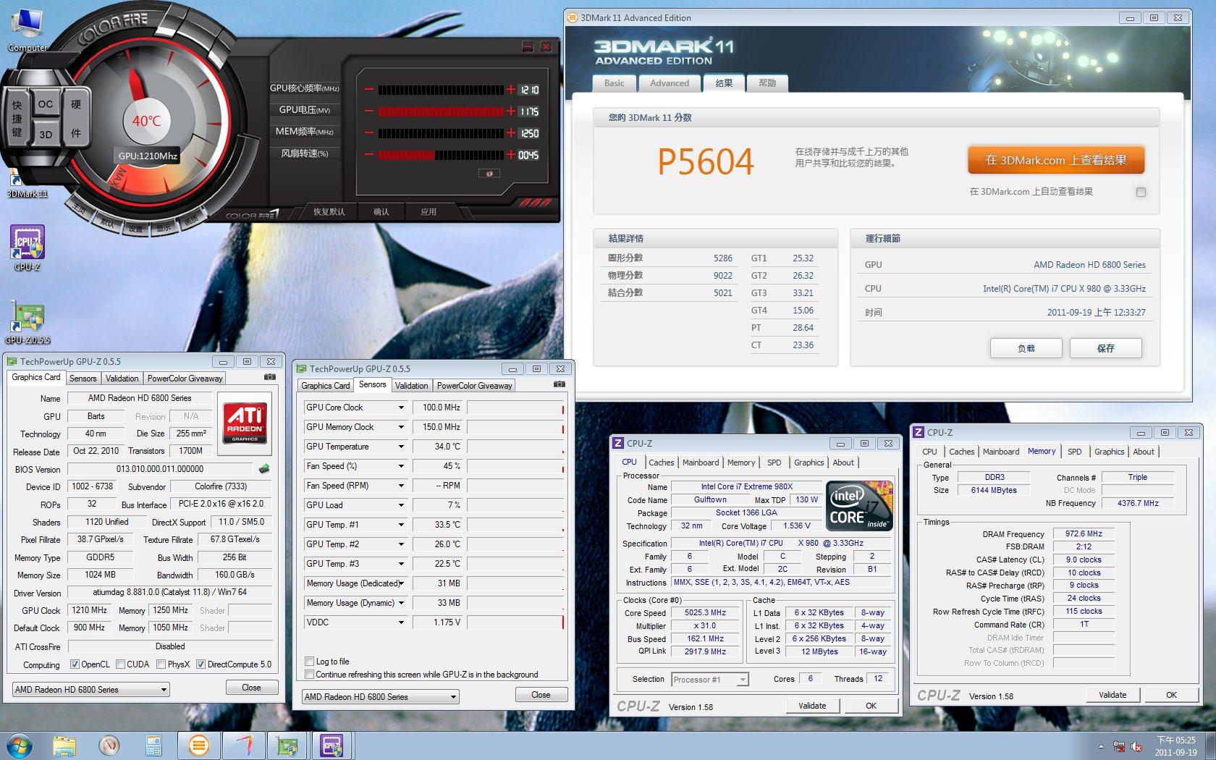Click the OC mode button on Colorfire dial
This screenshot has width=1216, height=760.
coord(46,104)
